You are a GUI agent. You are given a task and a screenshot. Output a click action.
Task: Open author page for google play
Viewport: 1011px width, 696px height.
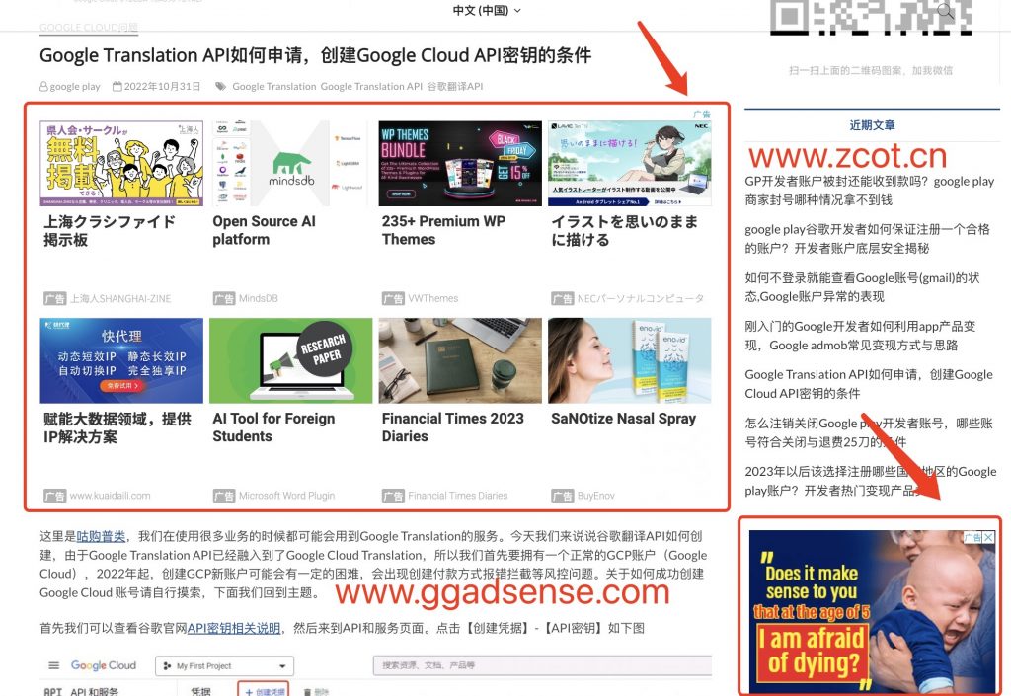(75, 86)
